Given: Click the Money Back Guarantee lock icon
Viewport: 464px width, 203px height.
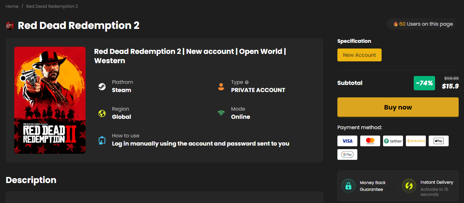Looking at the screenshot, I should [x=348, y=186].
